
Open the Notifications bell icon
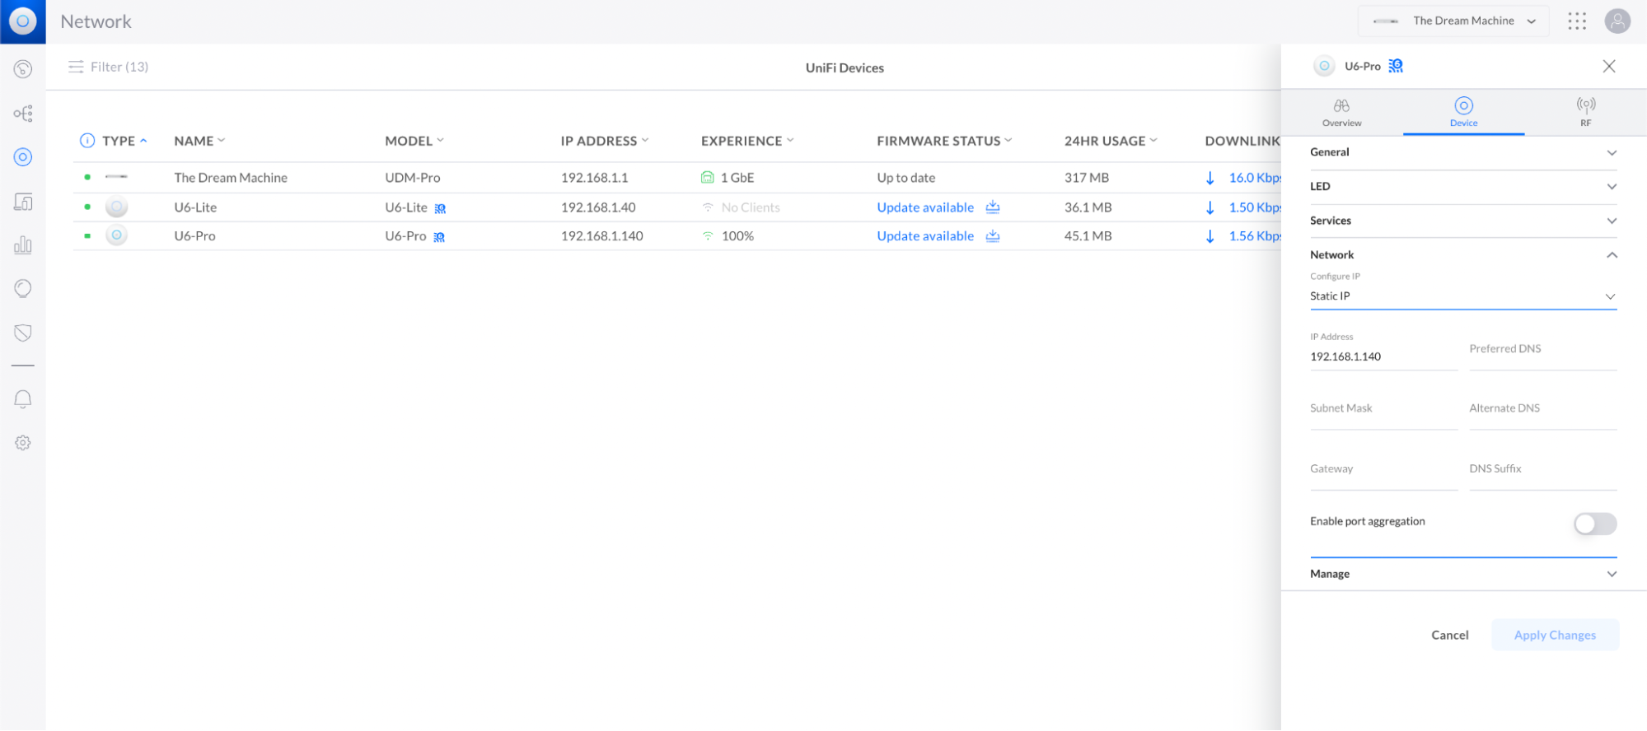pyautogui.click(x=23, y=399)
